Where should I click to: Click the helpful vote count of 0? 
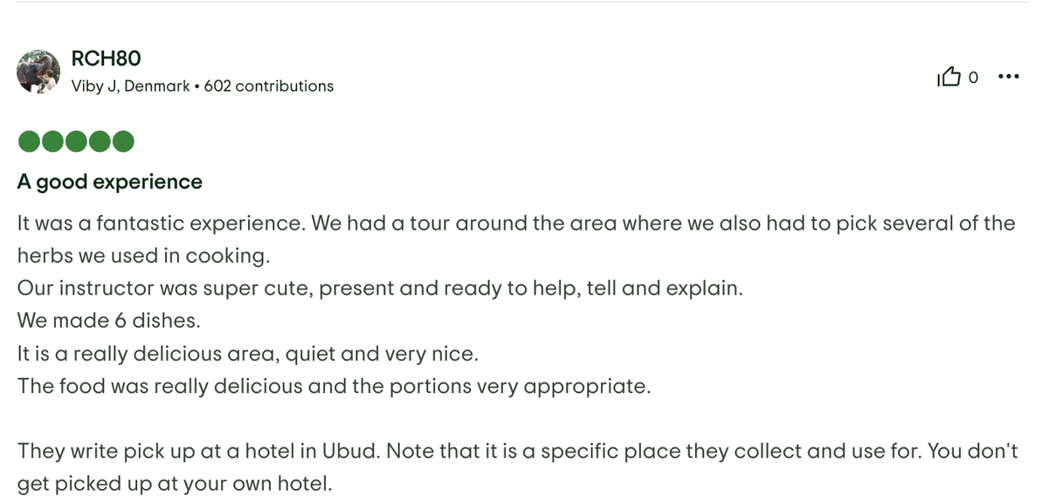[973, 79]
